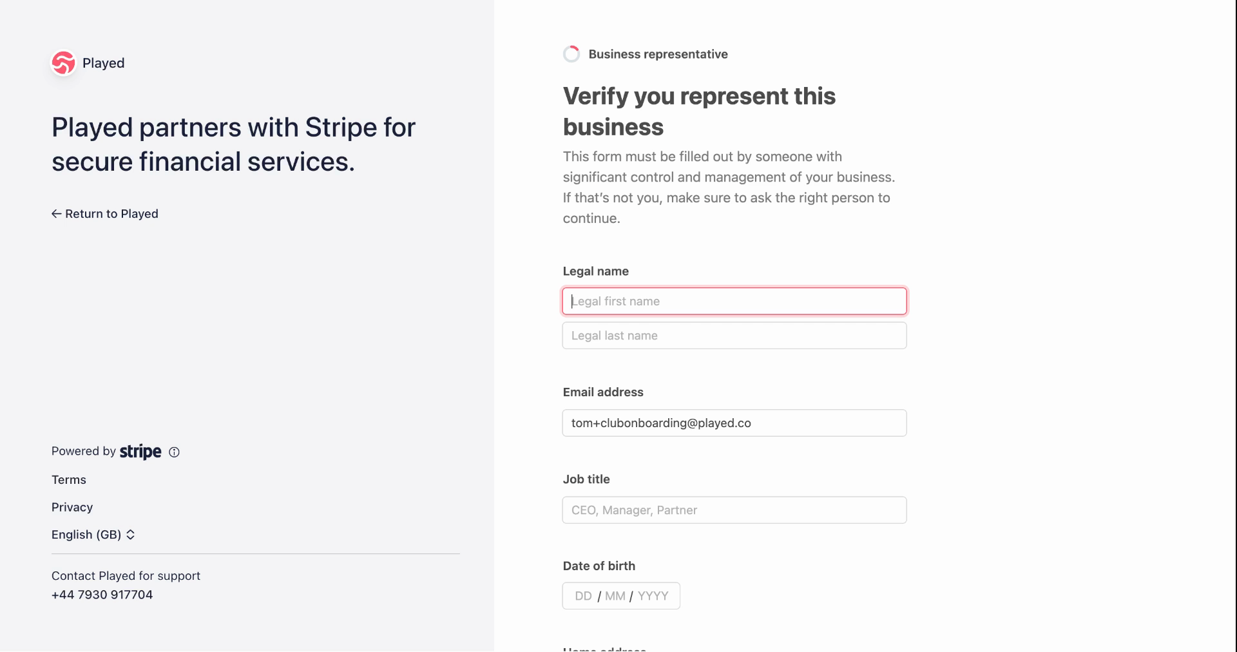Click the Business representative step label
1237x652 pixels.
pos(658,54)
